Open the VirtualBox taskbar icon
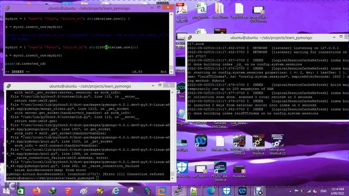349x196 pixels. click(x=162, y=191)
